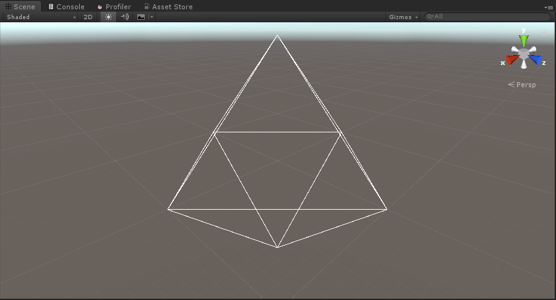Click the bottom white cone on gizmo
556x300 pixels.
click(524, 64)
